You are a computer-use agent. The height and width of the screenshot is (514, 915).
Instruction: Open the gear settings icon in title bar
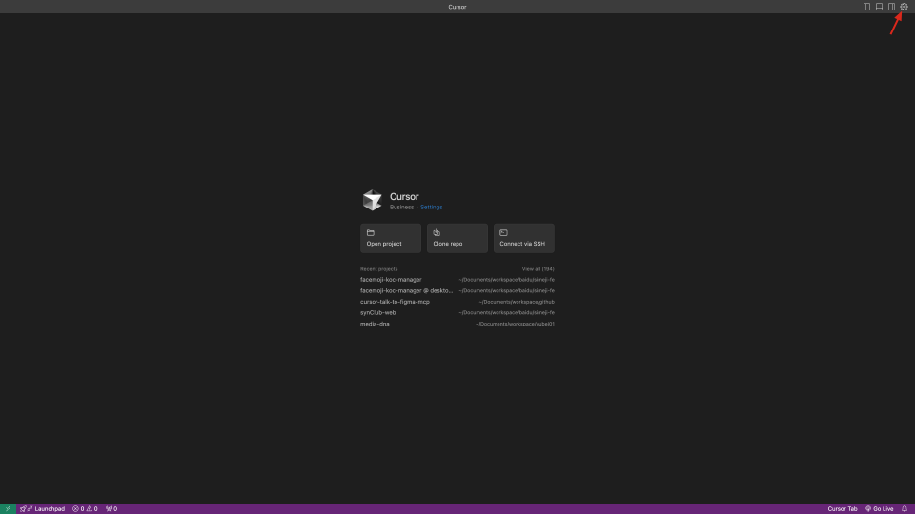click(x=904, y=7)
